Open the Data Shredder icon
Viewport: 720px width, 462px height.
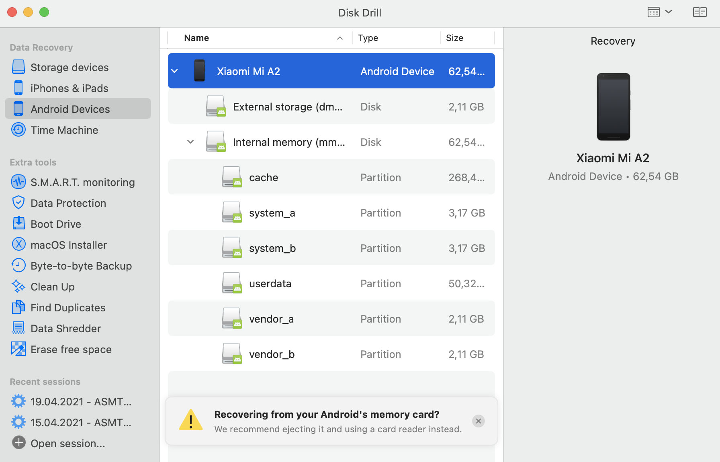tap(18, 328)
